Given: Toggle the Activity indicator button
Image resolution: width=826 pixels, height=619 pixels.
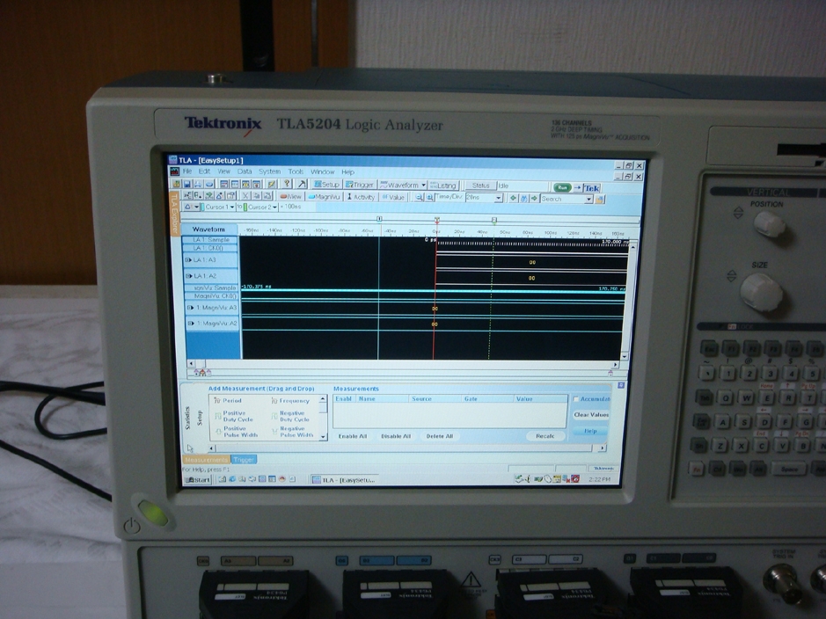Looking at the screenshot, I should tap(361, 197).
